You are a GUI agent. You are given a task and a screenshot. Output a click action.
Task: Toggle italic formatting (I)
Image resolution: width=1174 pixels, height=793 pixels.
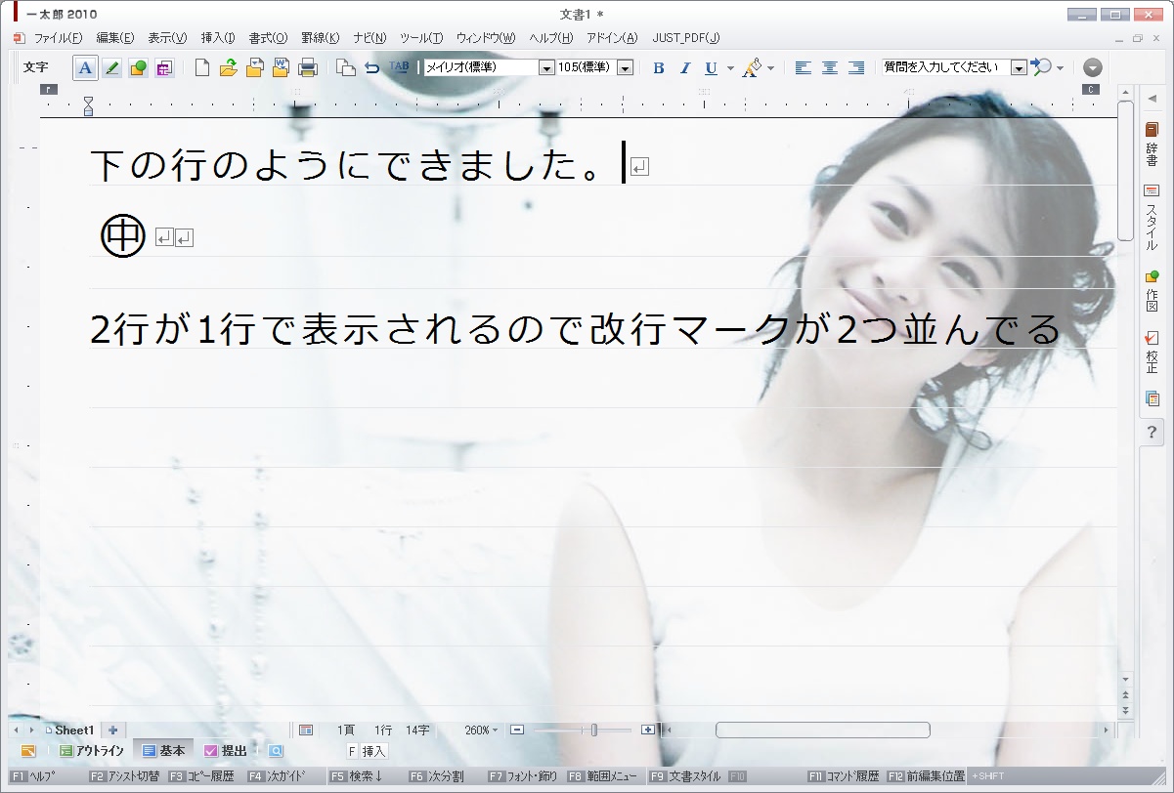(684, 67)
